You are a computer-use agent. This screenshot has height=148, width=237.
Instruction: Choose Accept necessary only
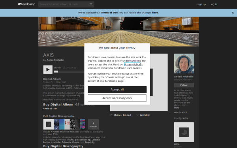117,98
